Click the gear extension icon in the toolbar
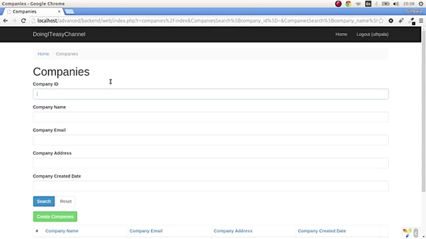The image size is (426, 239). point(391,21)
